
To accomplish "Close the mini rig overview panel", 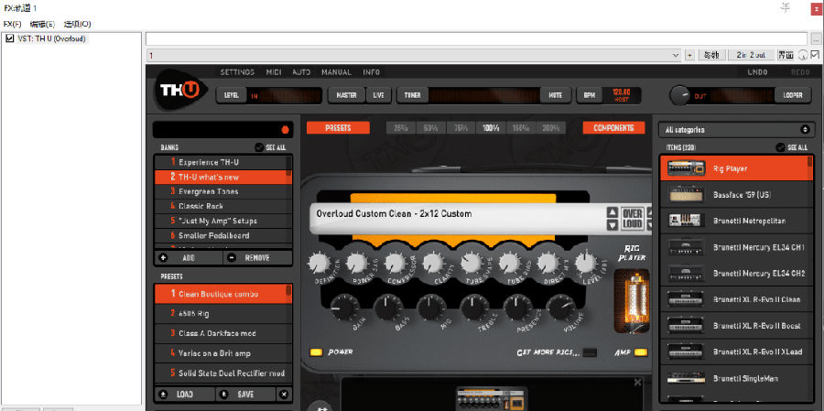I will (x=637, y=383).
